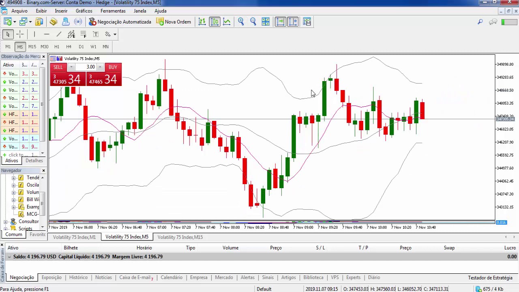This screenshot has height=292, width=519.
Task: Open the Gráficos menu
Action: pos(84,11)
